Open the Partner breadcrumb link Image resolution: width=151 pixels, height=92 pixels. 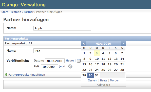point(29,12)
